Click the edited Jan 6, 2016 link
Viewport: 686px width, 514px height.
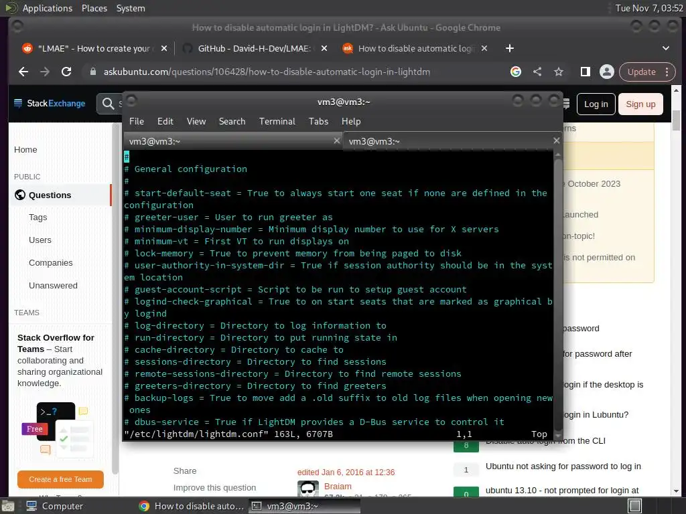click(x=346, y=472)
